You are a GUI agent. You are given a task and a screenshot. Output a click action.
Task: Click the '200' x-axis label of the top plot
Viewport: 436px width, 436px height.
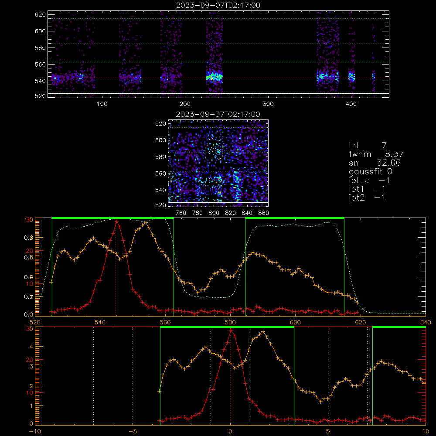point(185,104)
